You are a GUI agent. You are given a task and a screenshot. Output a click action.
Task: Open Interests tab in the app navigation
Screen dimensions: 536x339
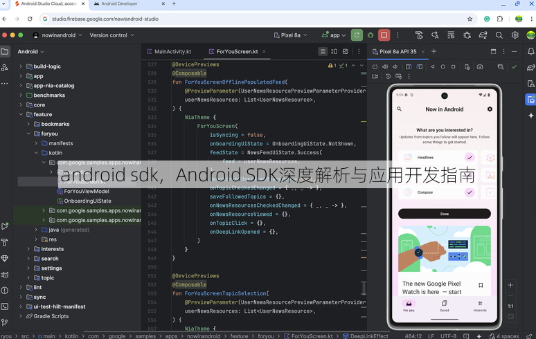480,306
